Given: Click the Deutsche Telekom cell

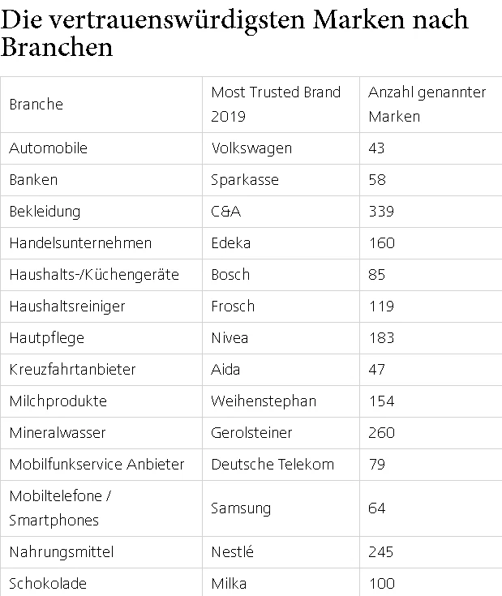Looking at the screenshot, I should click(x=272, y=465).
